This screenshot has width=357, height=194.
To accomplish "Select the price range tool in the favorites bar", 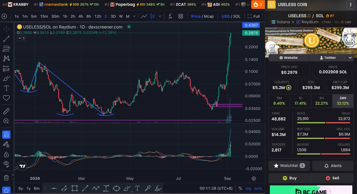I will pos(106,188).
